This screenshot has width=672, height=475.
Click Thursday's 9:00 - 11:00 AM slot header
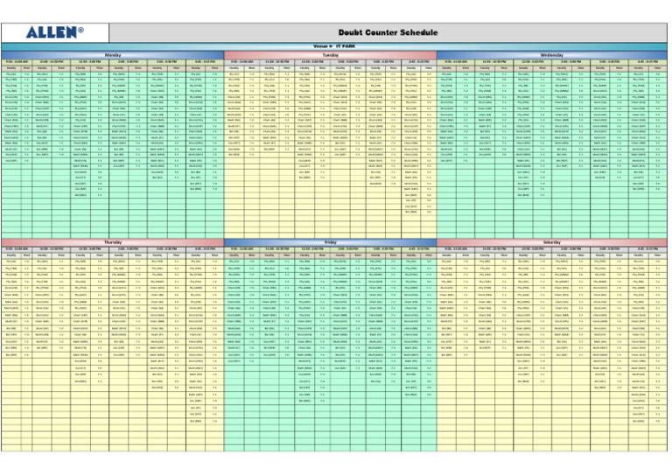[x=17, y=249]
